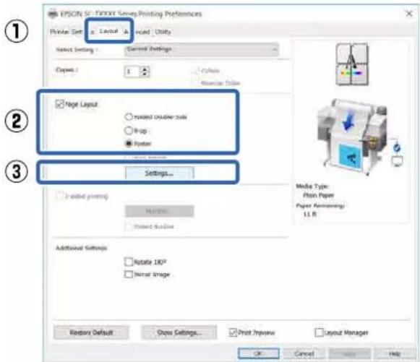Viewport: 420px width, 362px height.
Task: Open the Advanced tab
Action: 137,32
